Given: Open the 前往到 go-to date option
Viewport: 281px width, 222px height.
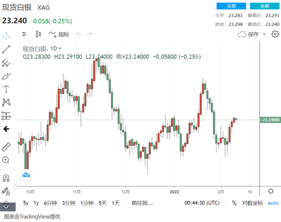Looking at the screenshot, I should (142, 203).
